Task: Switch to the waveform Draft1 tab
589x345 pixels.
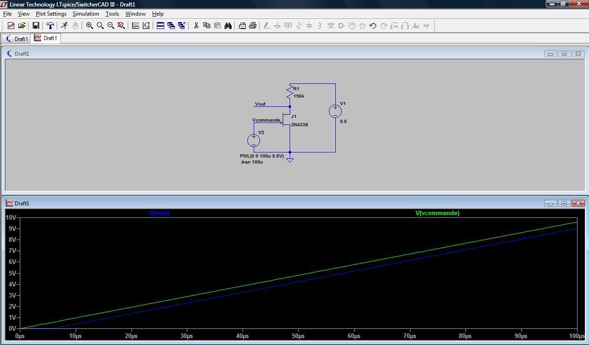Action: [x=46, y=38]
